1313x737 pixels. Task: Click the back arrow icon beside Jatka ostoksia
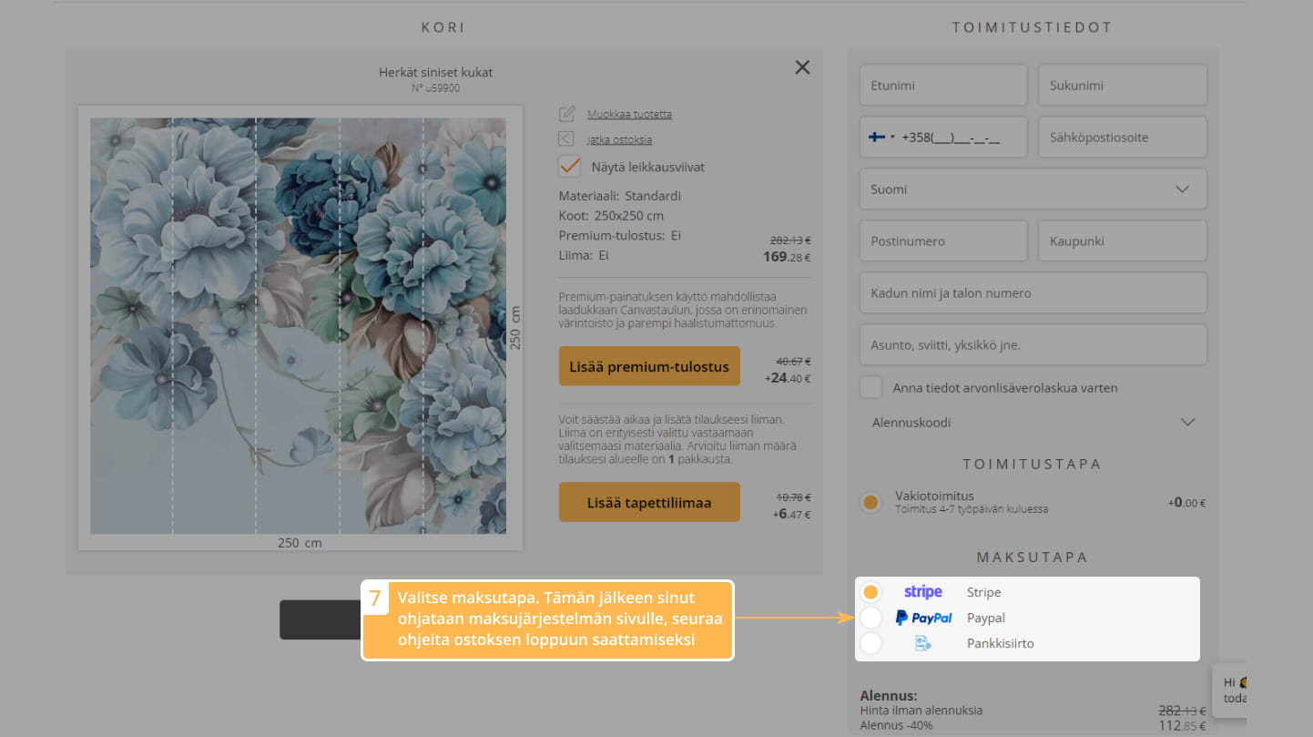(x=566, y=139)
